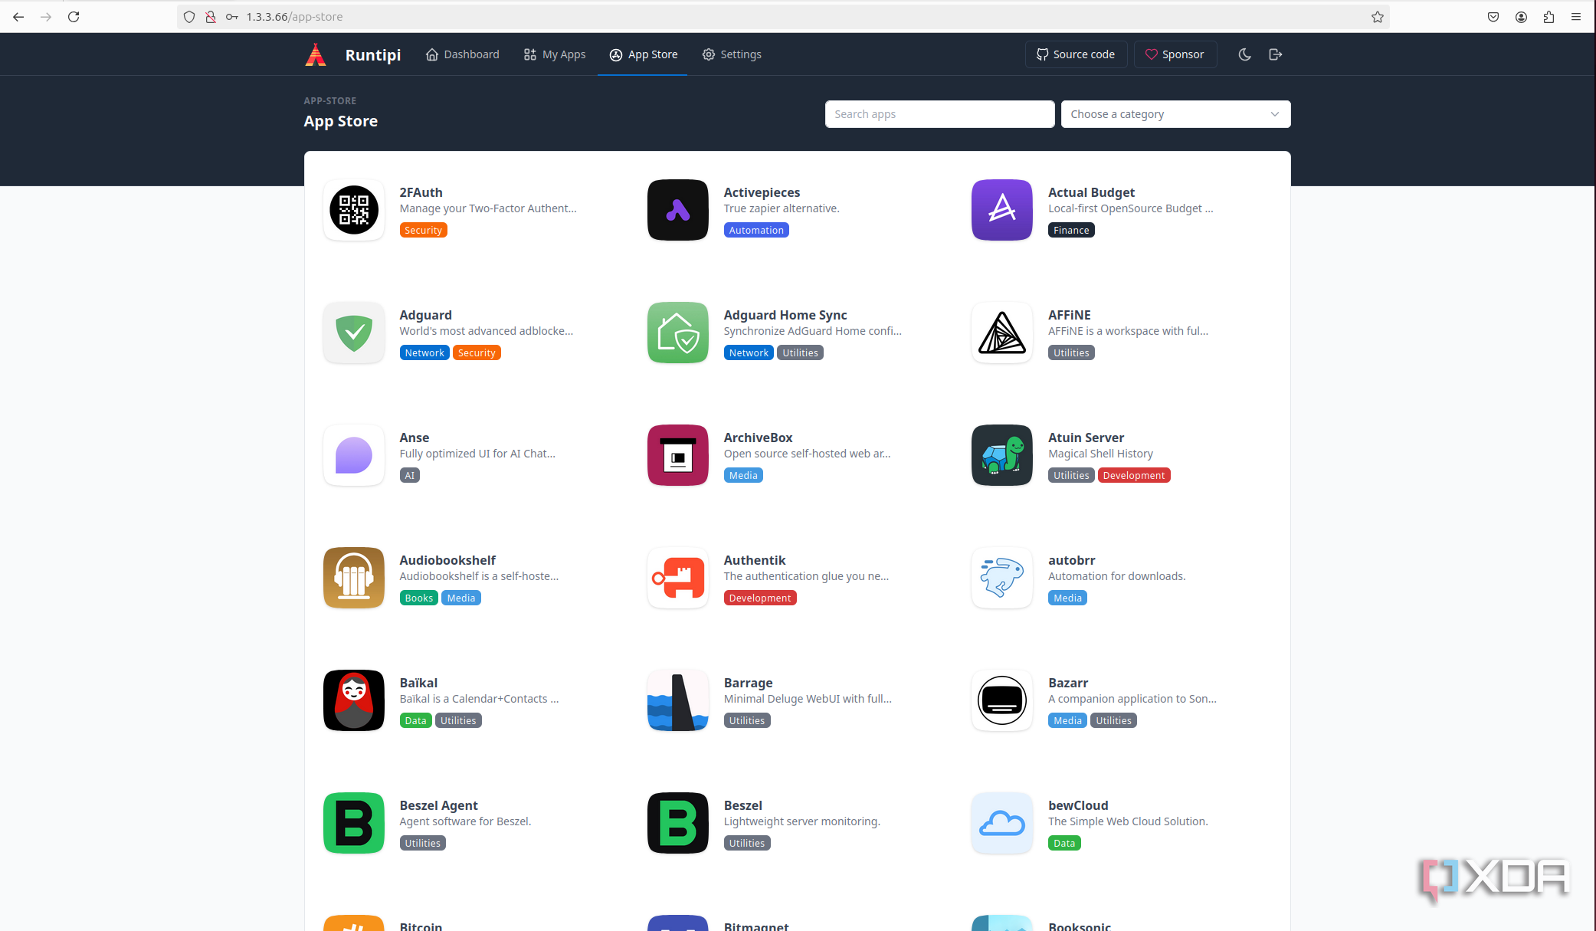Screen dimensions: 1596x931
Task: Toggle dark mode with the moon icon
Action: pos(1244,54)
